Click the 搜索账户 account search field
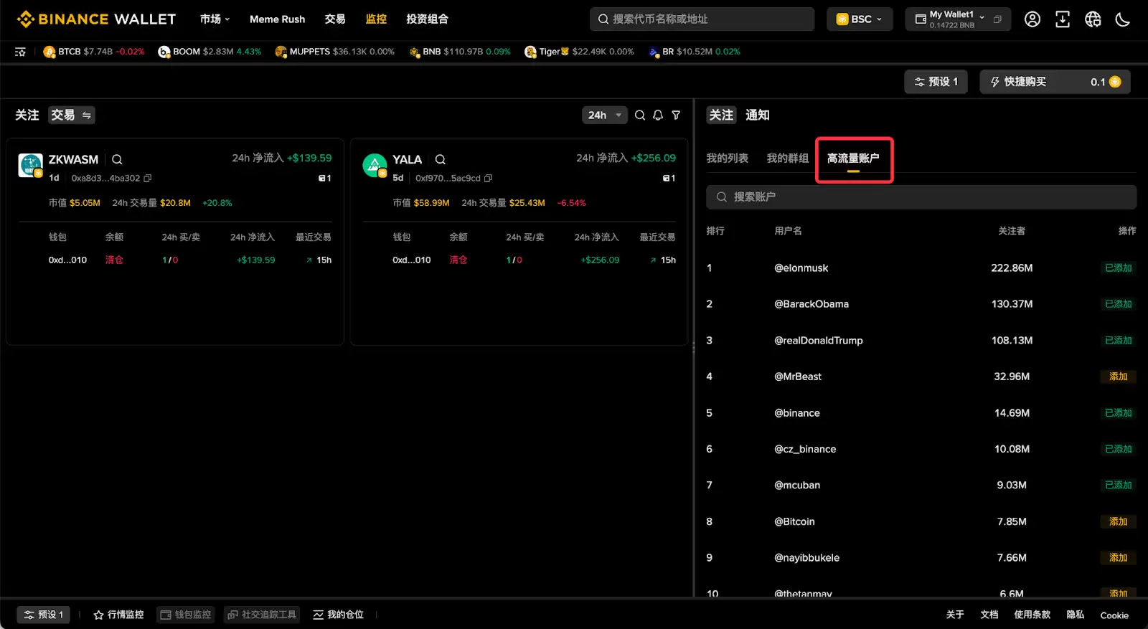1148x629 pixels. point(921,197)
